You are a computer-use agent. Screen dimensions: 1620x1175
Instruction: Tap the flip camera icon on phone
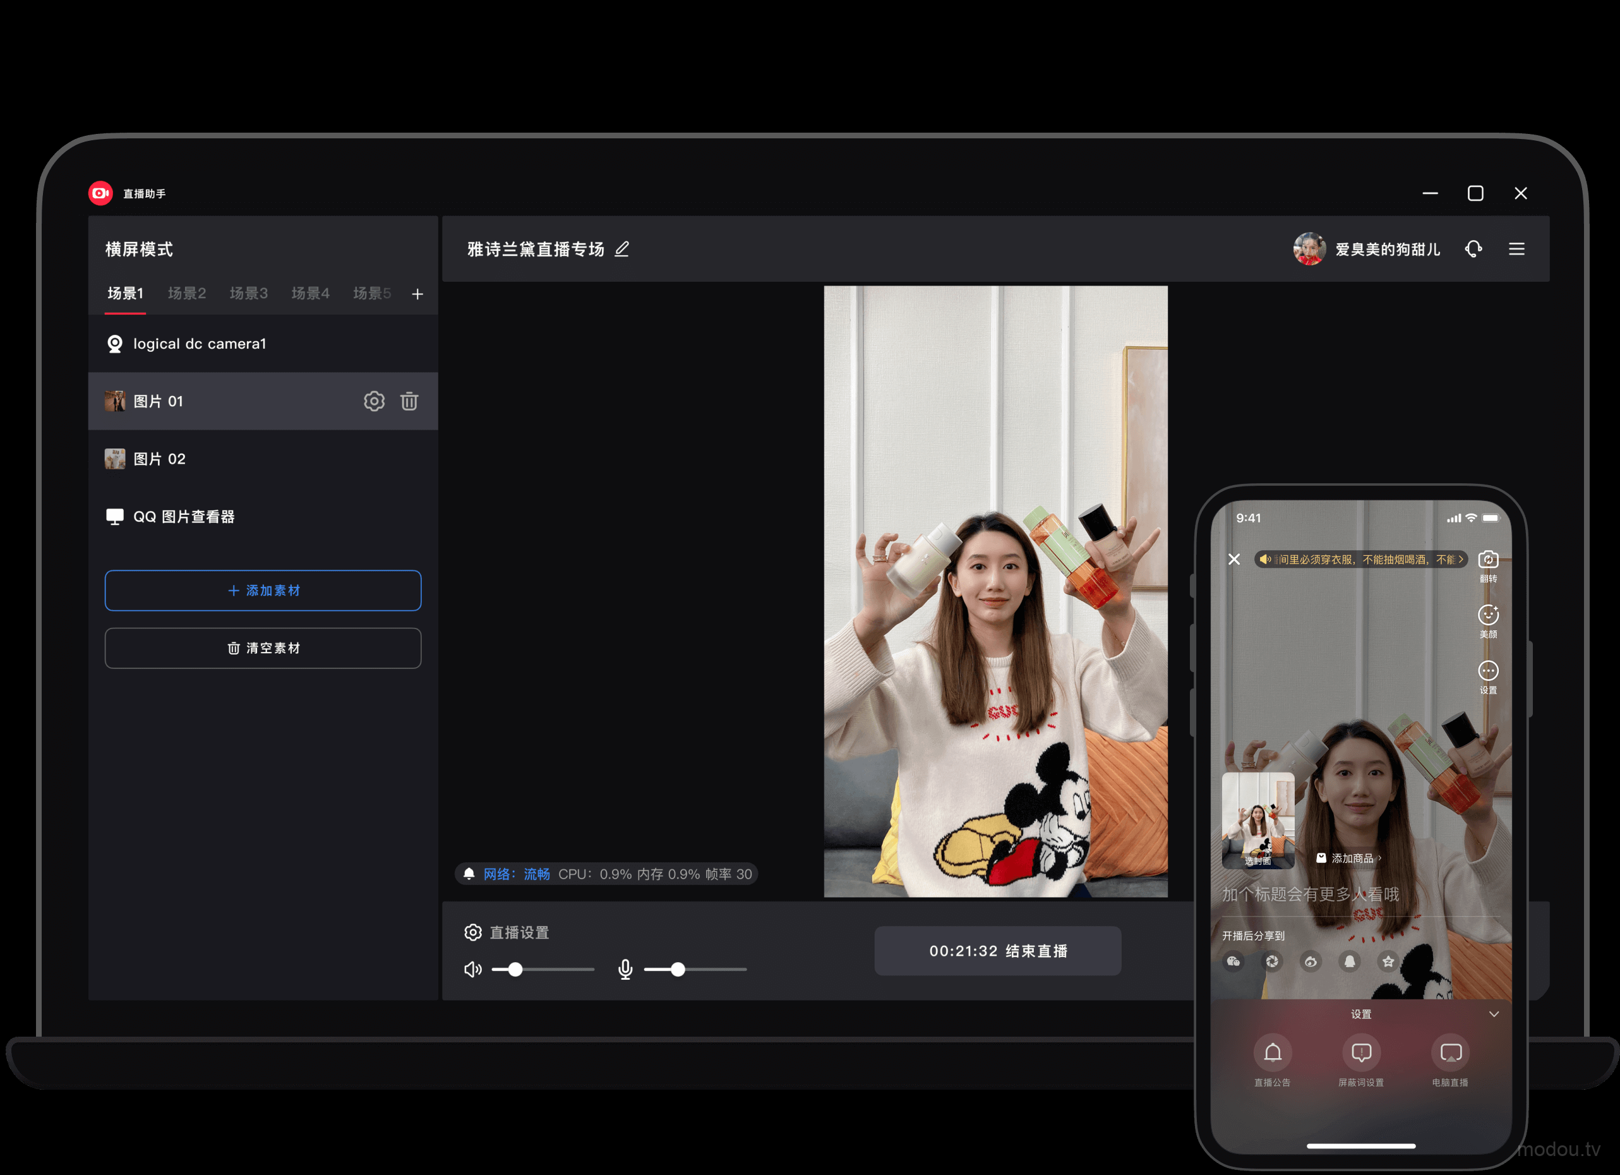[1488, 560]
